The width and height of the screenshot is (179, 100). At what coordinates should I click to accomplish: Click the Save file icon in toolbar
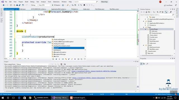tap(17, 5)
